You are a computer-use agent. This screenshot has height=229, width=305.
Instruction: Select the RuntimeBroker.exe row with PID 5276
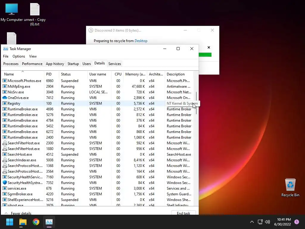click(98, 115)
